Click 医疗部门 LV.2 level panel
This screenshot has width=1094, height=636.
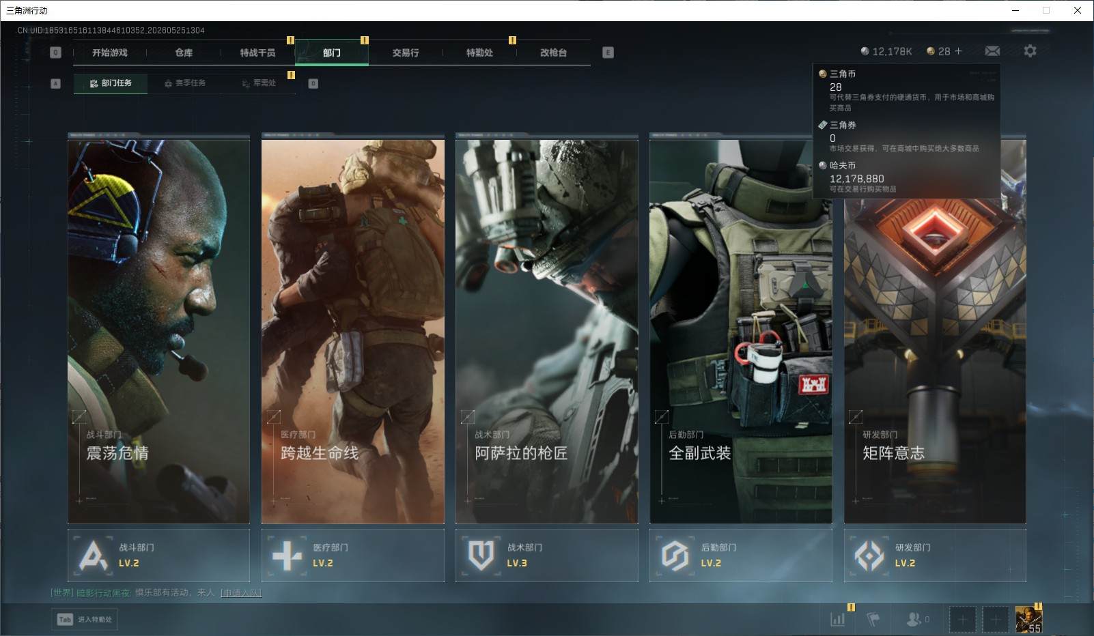click(353, 555)
